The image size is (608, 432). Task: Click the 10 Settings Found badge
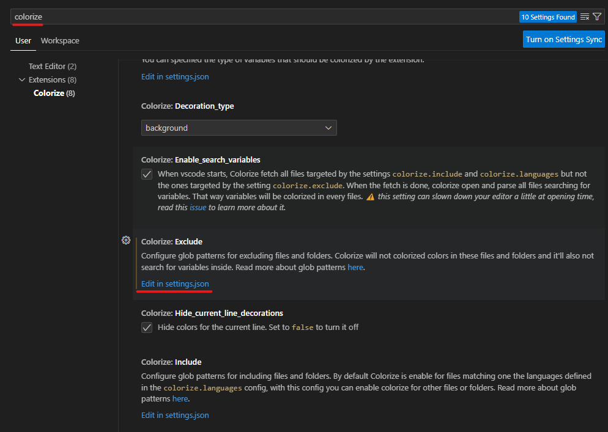pos(548,17)
